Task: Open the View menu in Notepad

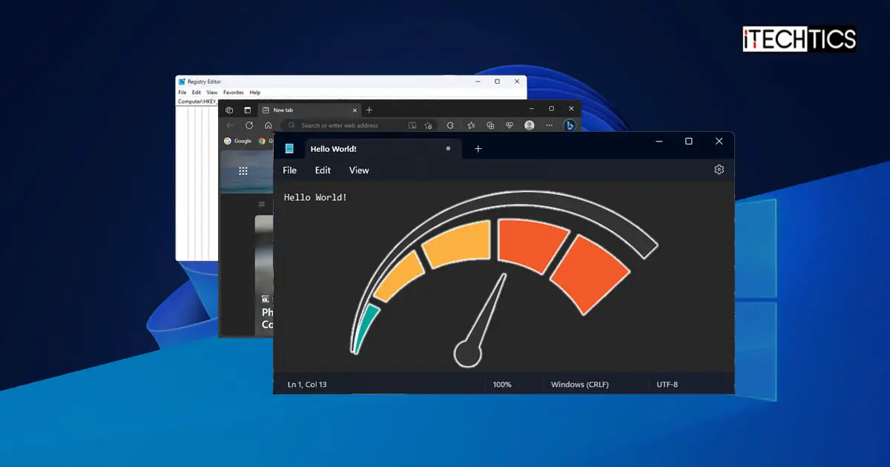Action: tap(358, 170)
